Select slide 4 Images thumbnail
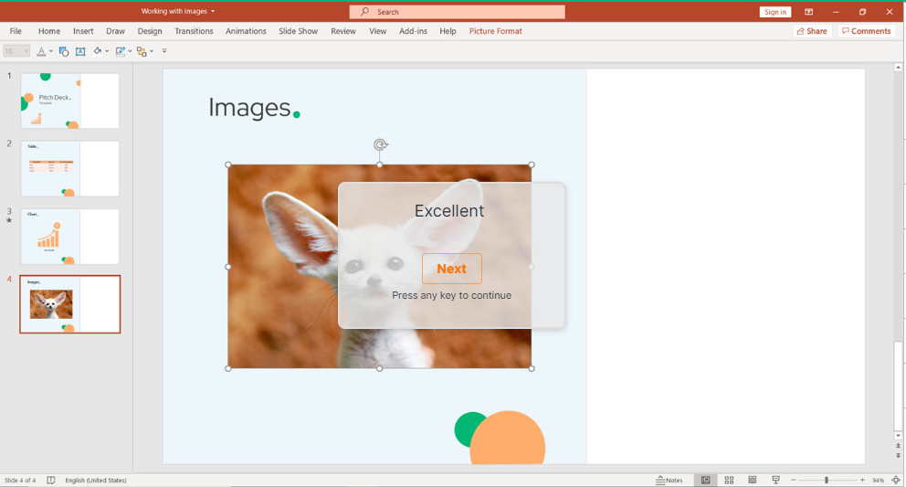Screen dimensions: 906x487 point(70,304)
